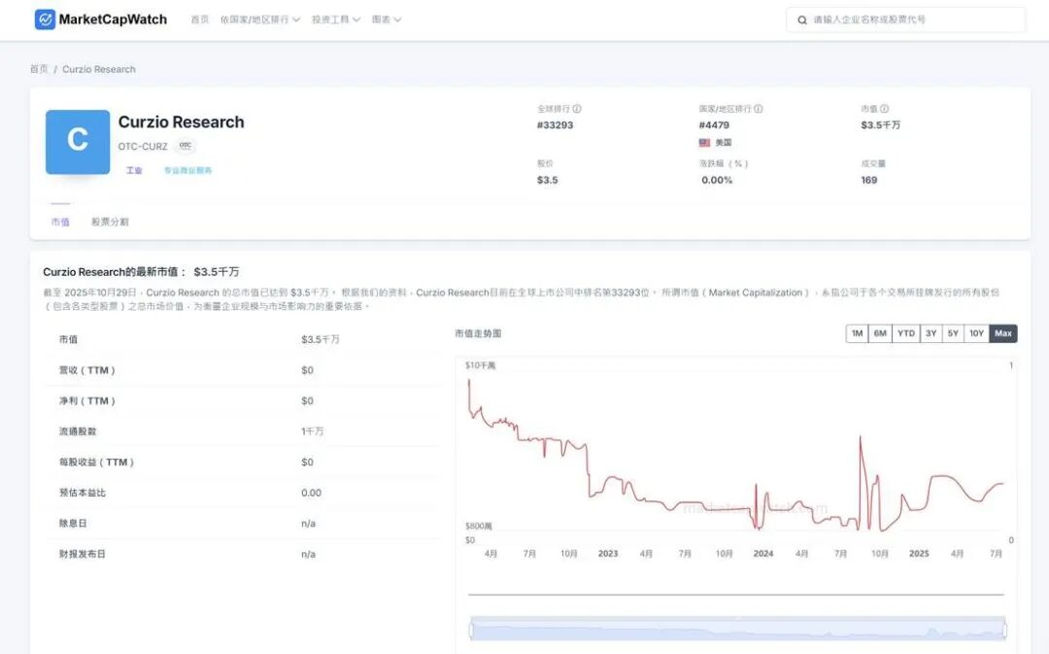Click the OTC exchange badge beside OTC-CURZ
Viewport: 1049px width, 654px height.
pyautogui.click(x=184, y=146)
